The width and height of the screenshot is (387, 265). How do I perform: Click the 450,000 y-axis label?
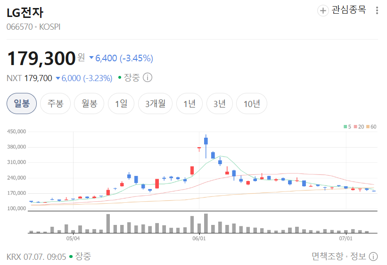click(x=16, y=132)
